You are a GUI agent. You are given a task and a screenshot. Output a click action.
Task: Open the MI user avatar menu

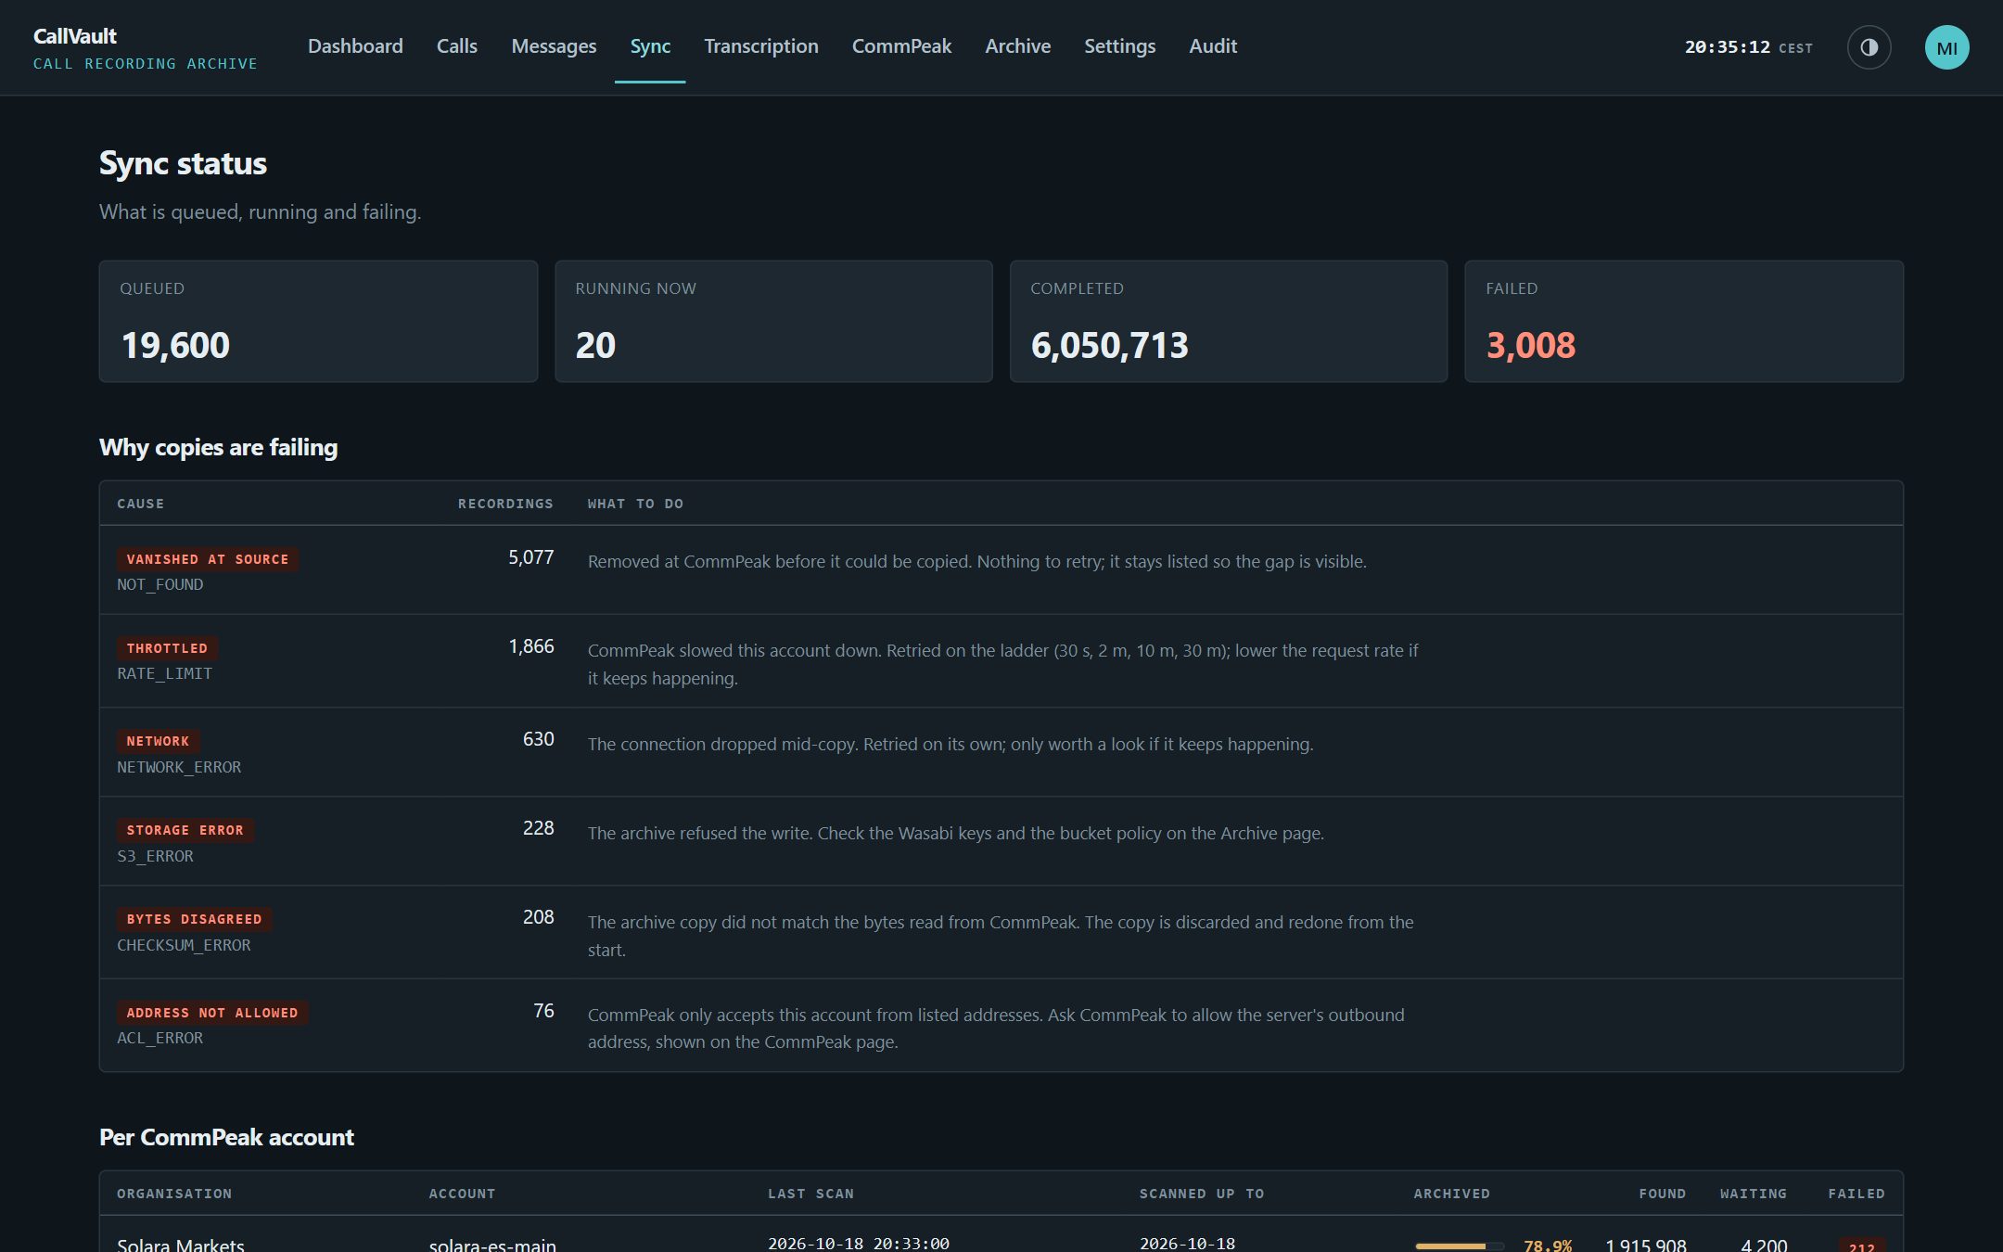click(x=1946, y=47)
